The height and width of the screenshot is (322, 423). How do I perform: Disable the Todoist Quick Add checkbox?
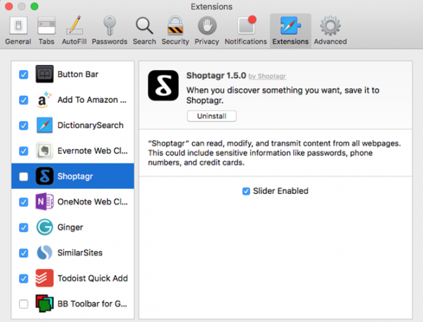coord(24,279)
